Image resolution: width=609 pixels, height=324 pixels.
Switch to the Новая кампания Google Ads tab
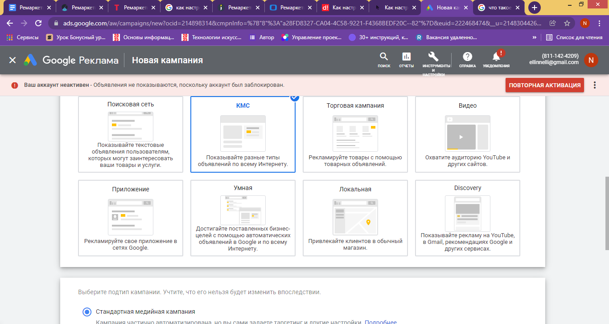click(x=447, y=8)
